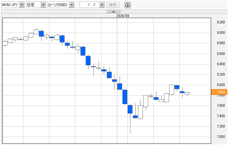Click the 検索 search button
Screen dimensions: 228x145
tap(113, 5)
